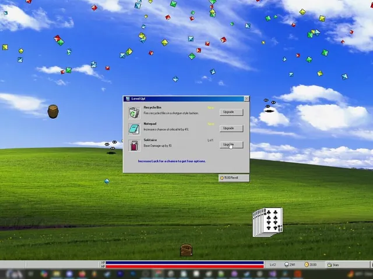Click the 'Lvl 1' label beside Solitaire

[210, 140]
